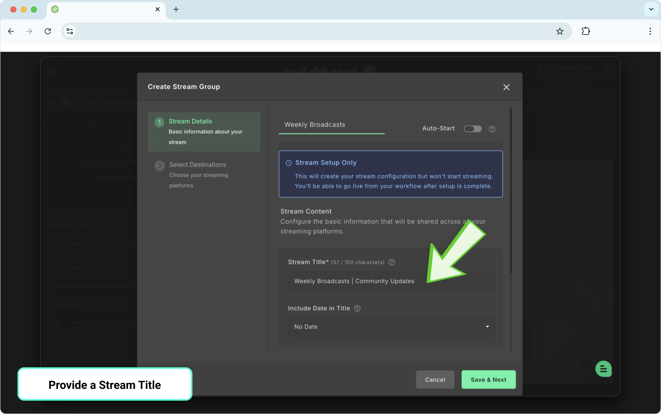661x414 pixels.
Task: Expand the tab search chevron
Action: pos(651,9)
